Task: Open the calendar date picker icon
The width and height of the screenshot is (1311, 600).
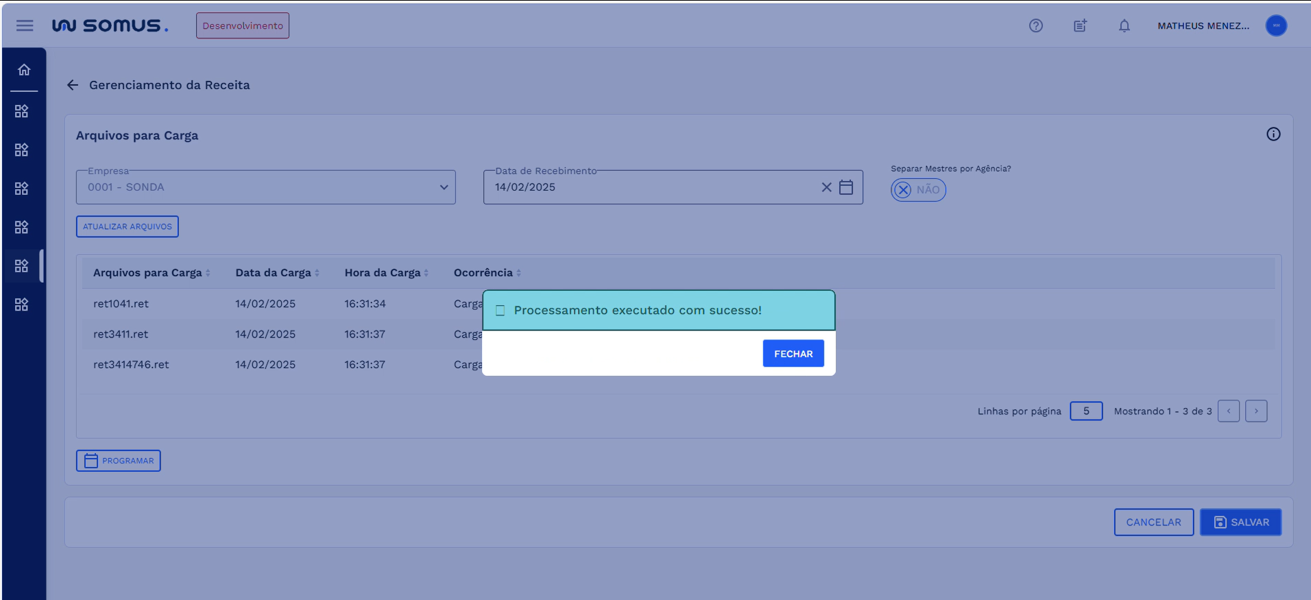Action: pyautogui.click(x=846, y=187)
